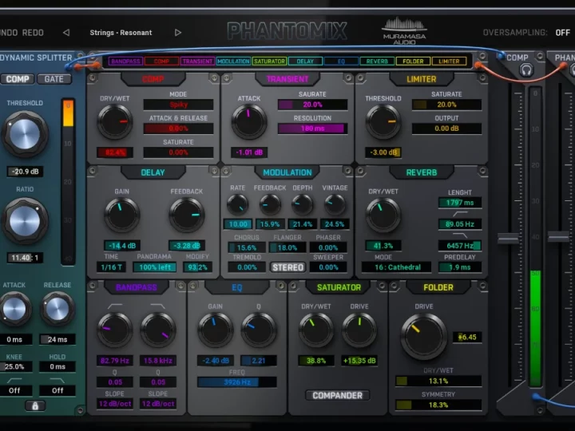Switch Dynamic Splitter to COMP mode

pyautogui.click(x=18, y=79)
